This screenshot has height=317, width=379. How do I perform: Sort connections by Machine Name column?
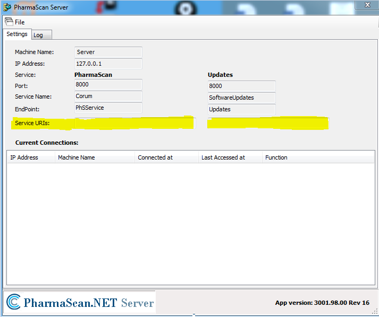pos(95,157)
